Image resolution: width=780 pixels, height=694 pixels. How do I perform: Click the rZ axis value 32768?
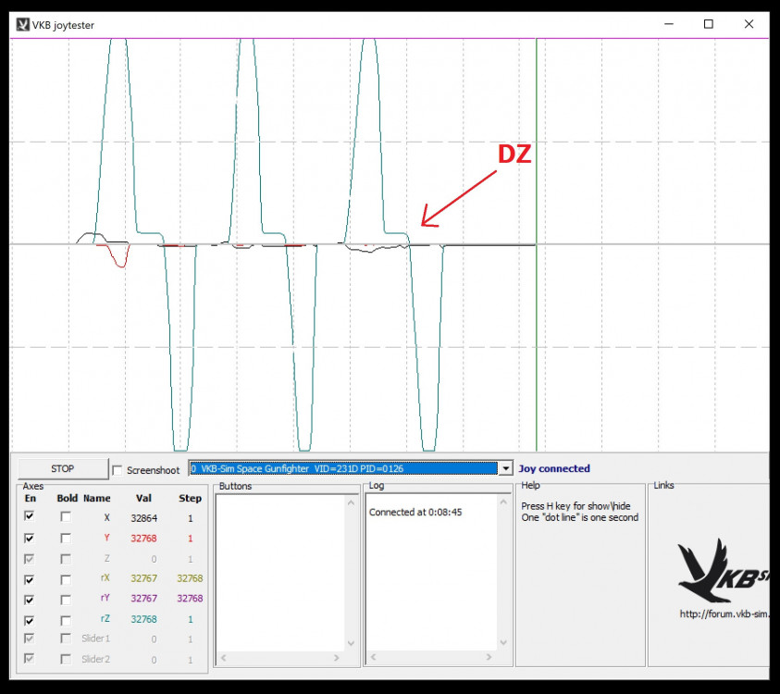click(143, 619)
